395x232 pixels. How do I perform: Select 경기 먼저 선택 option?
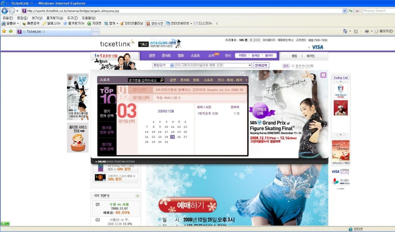[x=107, y=113]
